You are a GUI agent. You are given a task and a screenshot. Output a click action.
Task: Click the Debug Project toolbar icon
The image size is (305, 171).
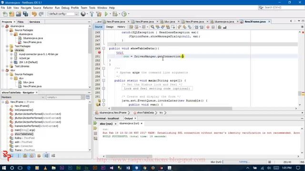pos(115,14)
